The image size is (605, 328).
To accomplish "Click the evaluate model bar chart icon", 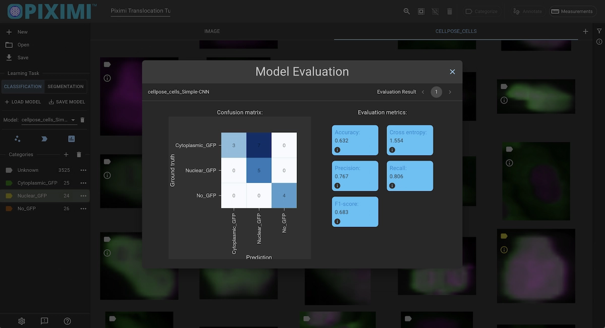I will tap(72, 139).
